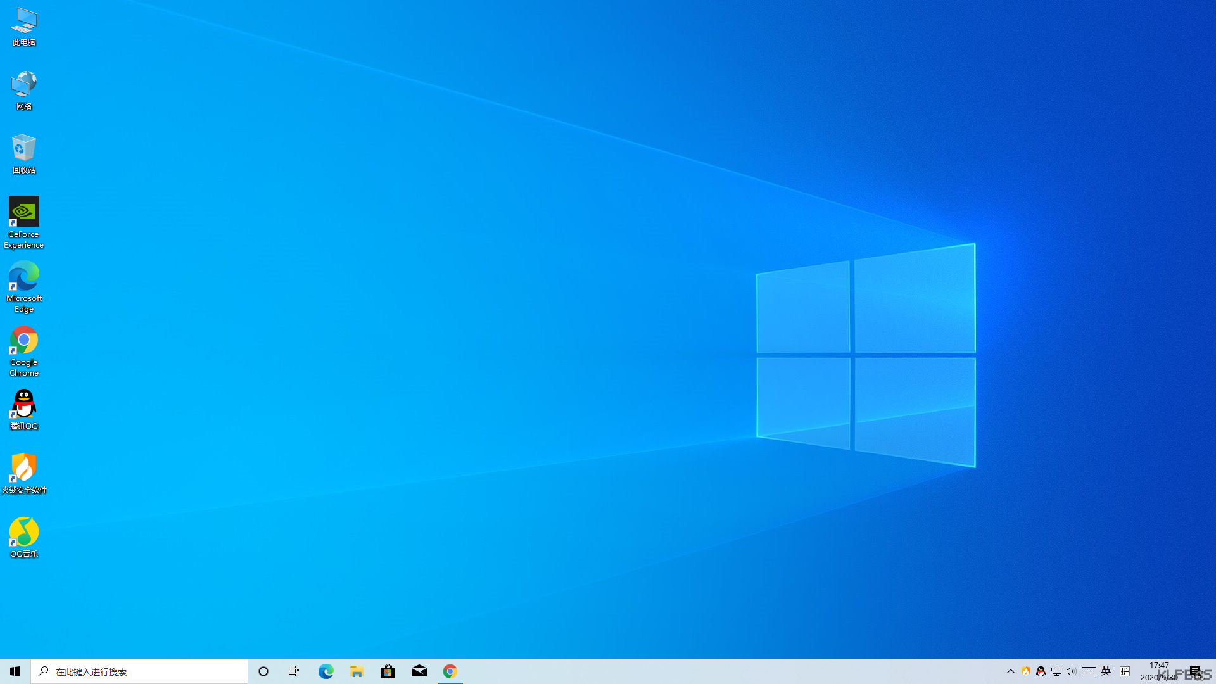Open the Mail app from the taskbar
This screenshot has width=1216, height=684.
coord(419,671)
